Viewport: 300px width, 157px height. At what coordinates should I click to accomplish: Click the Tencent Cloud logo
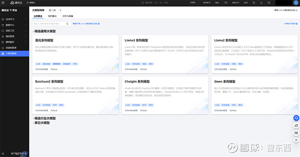tap(15, 2)
